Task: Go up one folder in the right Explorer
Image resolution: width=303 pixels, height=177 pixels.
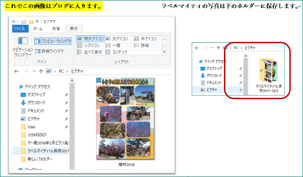Action: click(x=218, y=48)
